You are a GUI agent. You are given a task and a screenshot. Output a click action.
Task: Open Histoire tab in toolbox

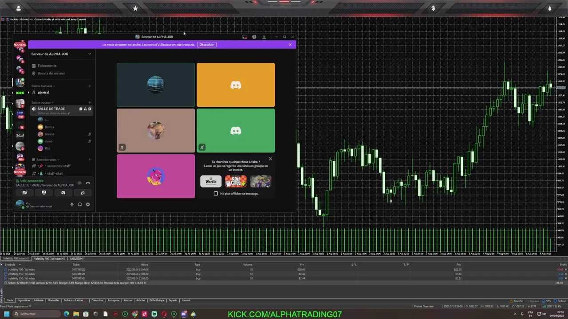[x=39, y=300]
